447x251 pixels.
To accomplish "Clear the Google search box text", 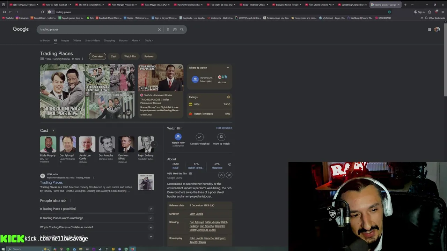I will [x=159, y=29].
